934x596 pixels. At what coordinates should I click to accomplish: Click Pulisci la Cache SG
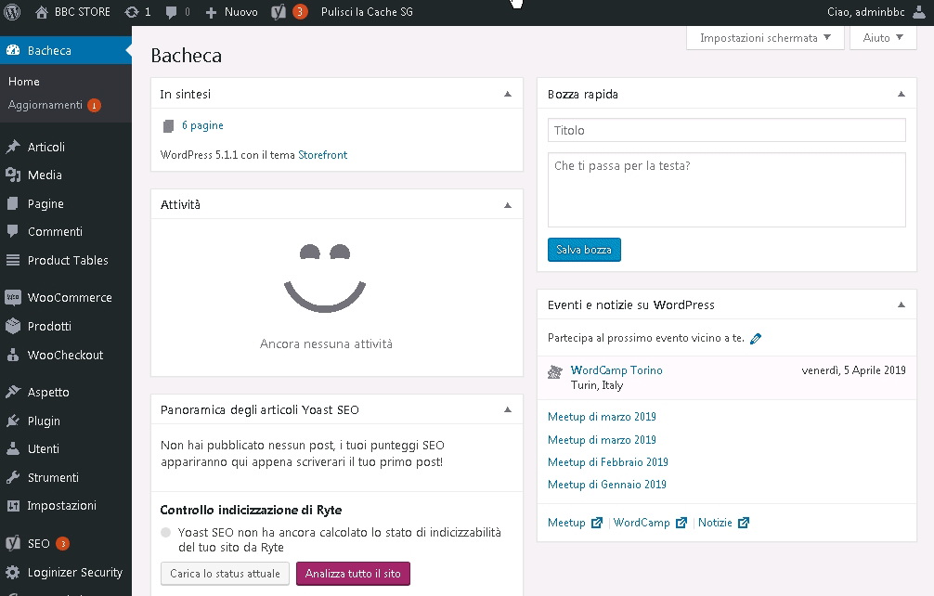click(367, 12)
